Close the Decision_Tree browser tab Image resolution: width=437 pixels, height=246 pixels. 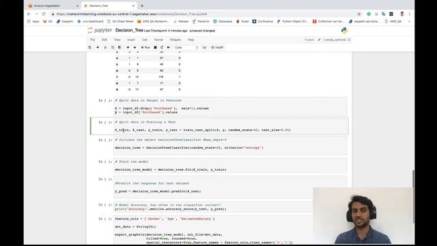tap(133, 5)
